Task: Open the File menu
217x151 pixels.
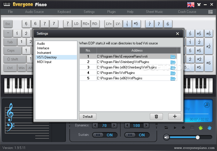Action: pos(10,12)
